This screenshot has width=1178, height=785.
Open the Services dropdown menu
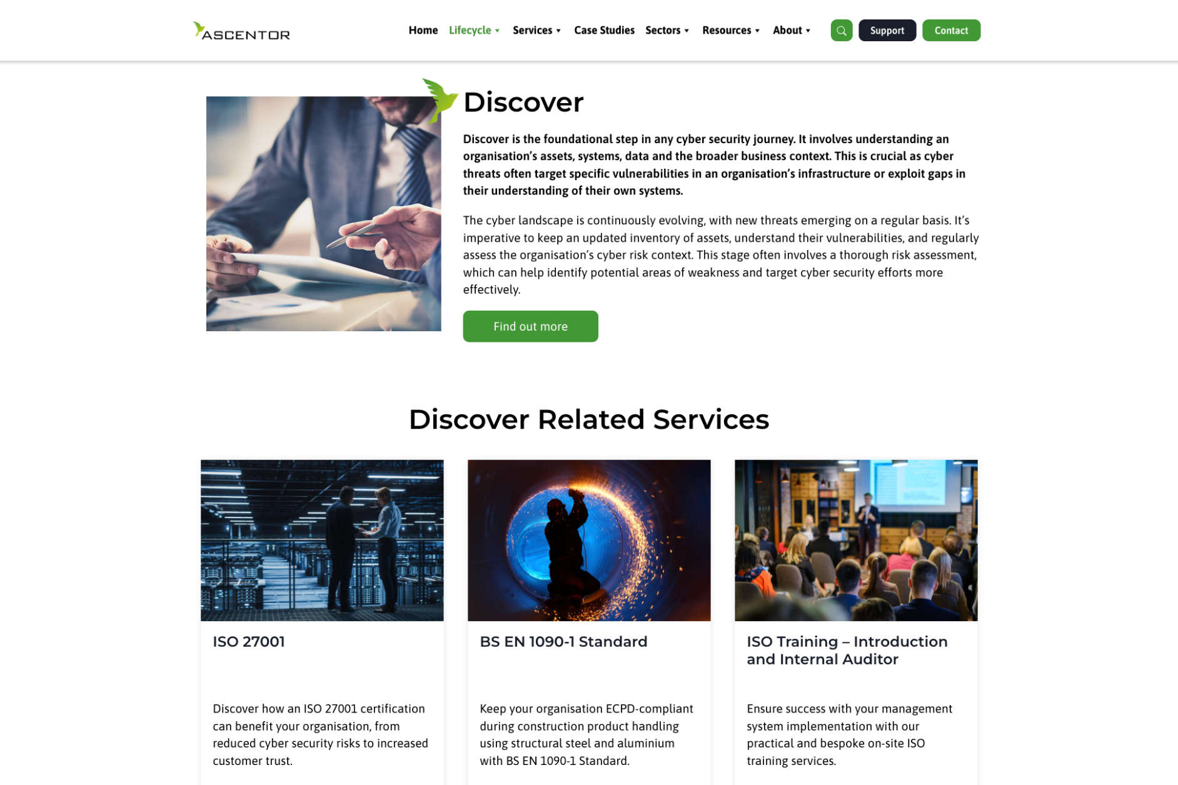[537, 30]
